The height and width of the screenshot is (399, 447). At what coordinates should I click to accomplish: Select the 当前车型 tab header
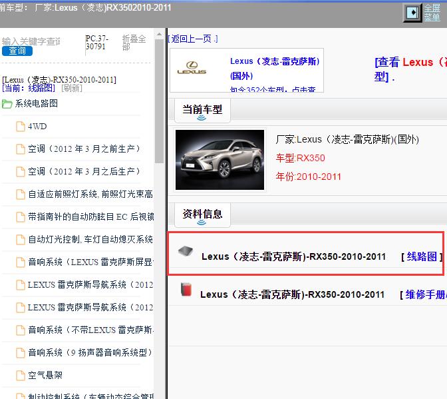[x=202, y=110]
